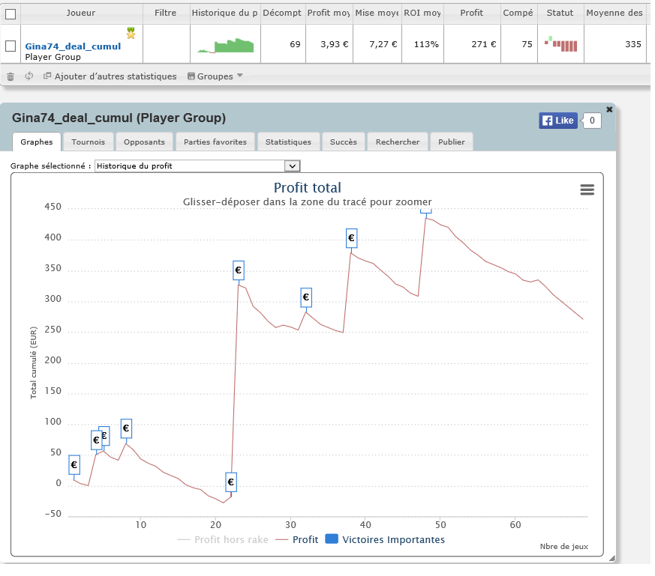
Task: Open the chart hamburger menu icon
Action: tap(587, 190)
